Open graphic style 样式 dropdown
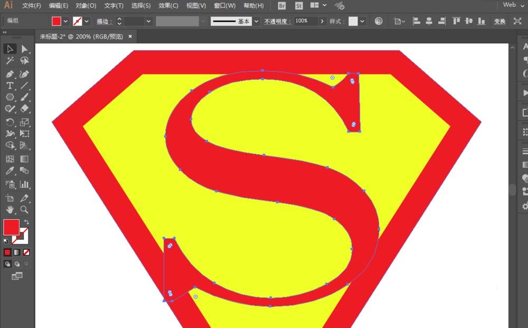This screenshot has height=328, width=528. click(x=362, y=21)
